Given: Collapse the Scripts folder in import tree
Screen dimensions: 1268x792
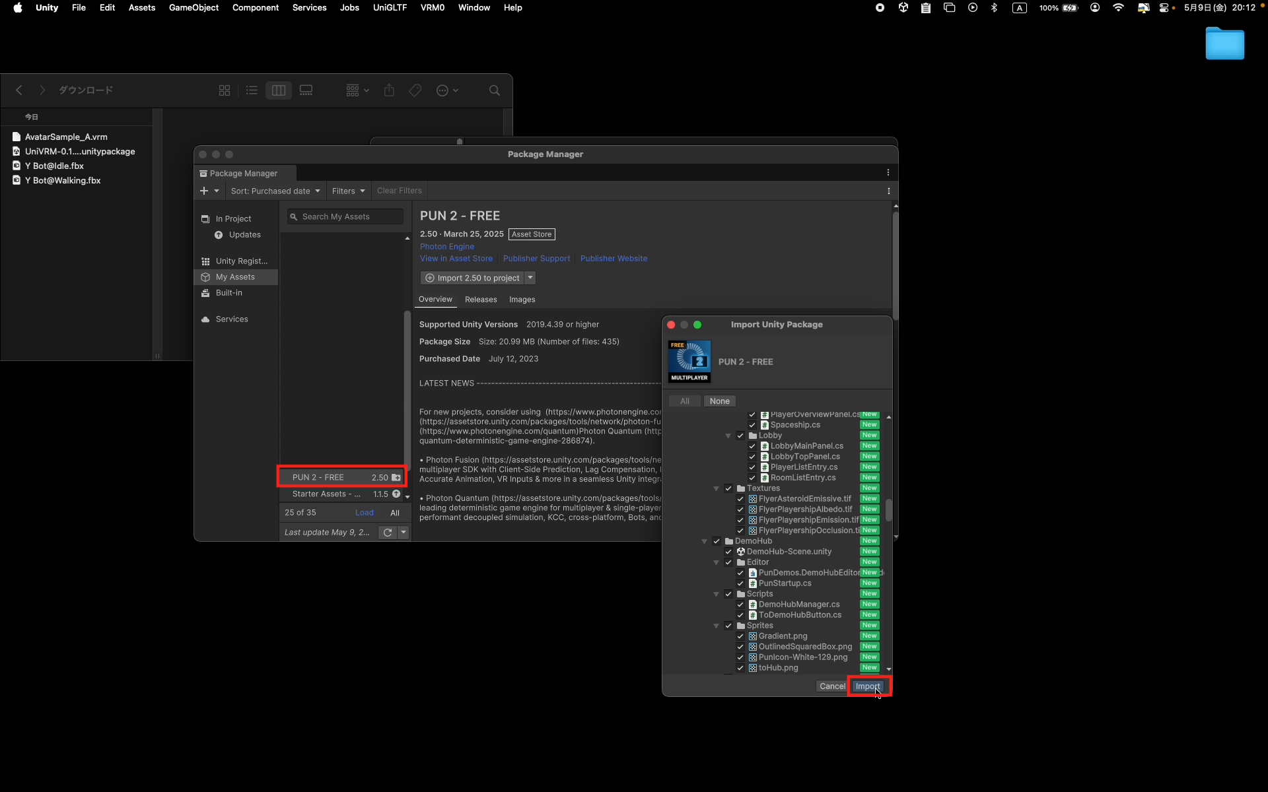Looking at the screenshot, I should pyautogui.click(x=716, y=594).
